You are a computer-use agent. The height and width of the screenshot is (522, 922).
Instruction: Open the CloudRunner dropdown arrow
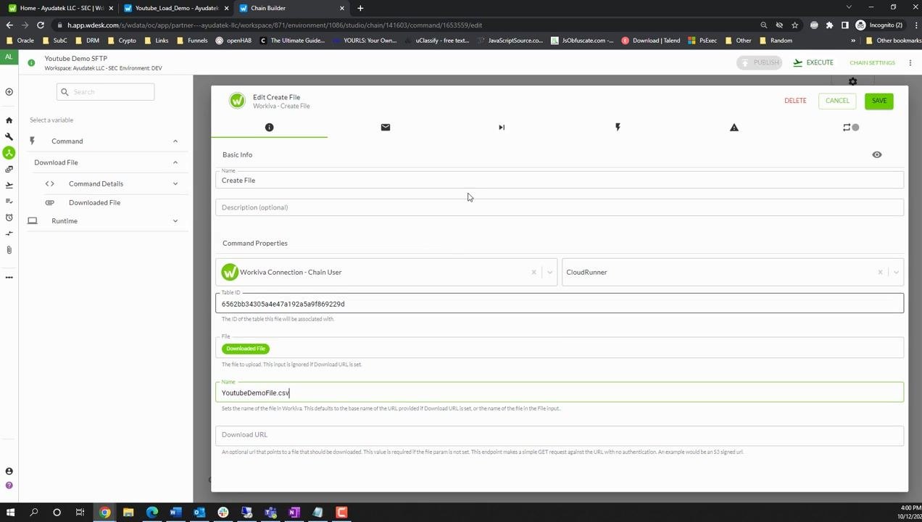(896, 273)
